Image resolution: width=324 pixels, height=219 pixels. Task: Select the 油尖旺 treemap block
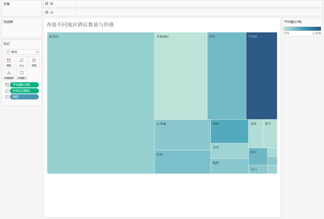101,103
